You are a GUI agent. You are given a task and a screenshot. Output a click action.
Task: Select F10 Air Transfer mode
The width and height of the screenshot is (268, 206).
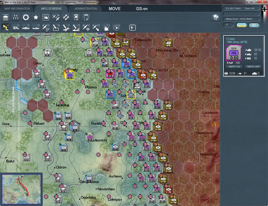point(96,28)
